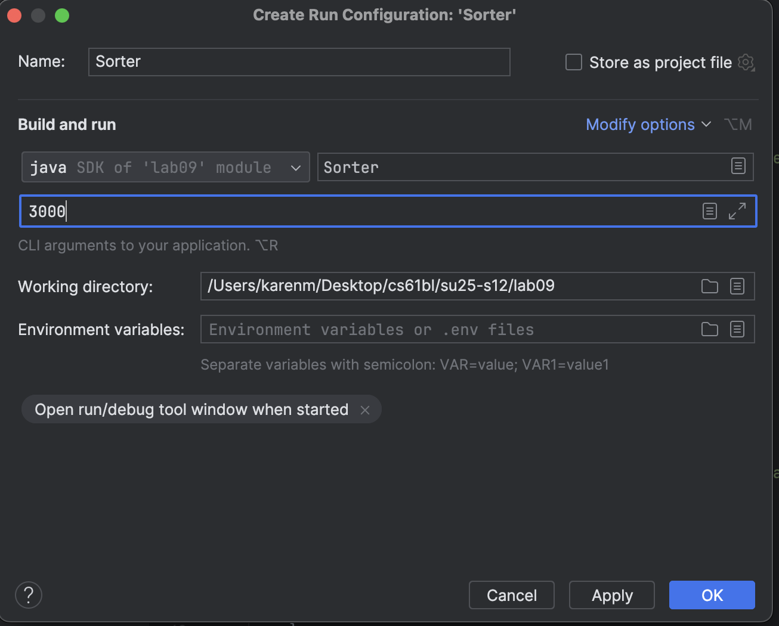
Task: Open the settings gear next to Store as project file
Action: pos(746,62)
